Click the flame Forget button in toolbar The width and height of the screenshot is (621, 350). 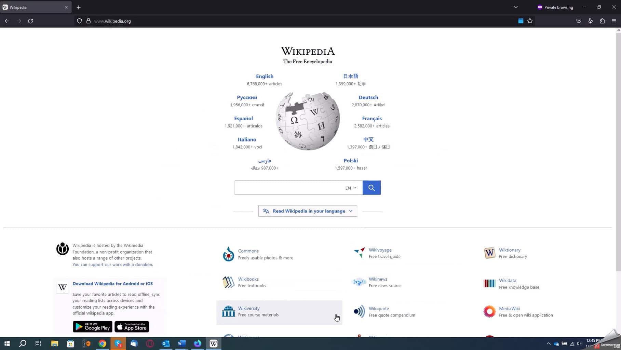590,21
